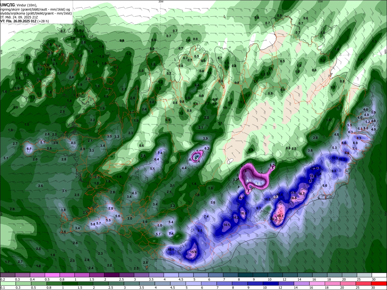Click the bright red lower legend swatch above 30
Image resolution: width=387 pixels, height=290 pixels.
click(x=379, y=284)
